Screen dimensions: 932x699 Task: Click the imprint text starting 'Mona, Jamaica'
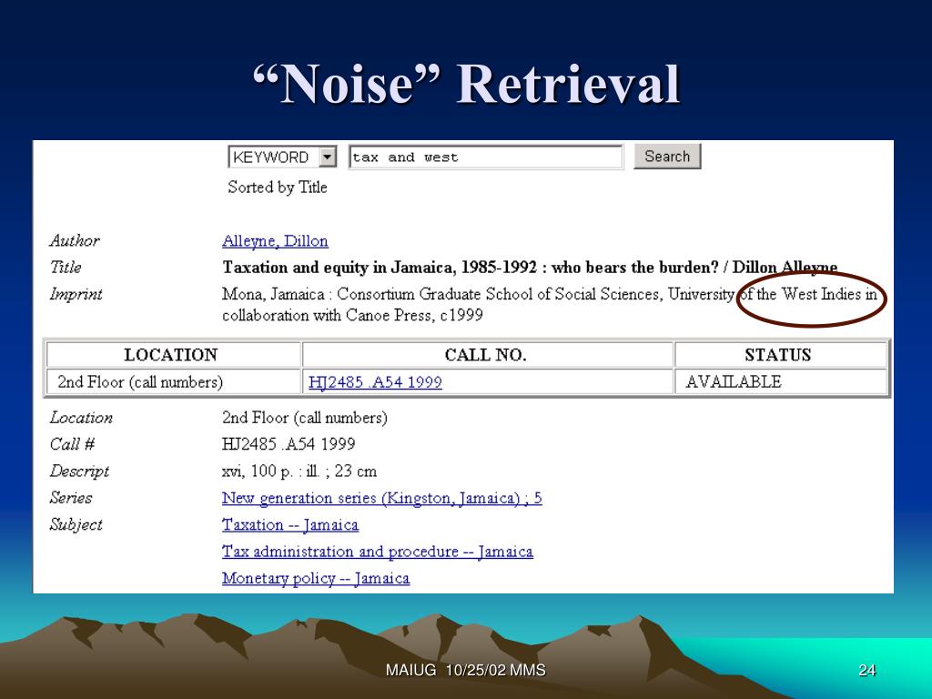[x=549, y=304]
